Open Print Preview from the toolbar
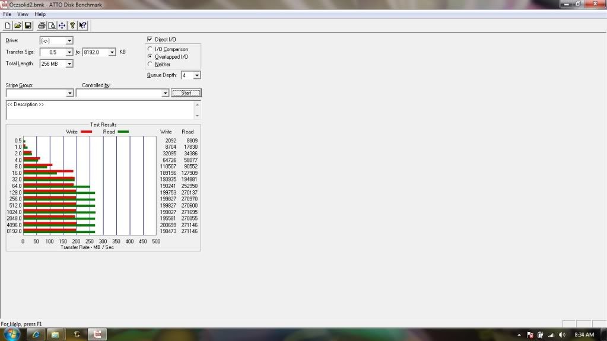This screenshot has width=607, height=341. (52, 26)
